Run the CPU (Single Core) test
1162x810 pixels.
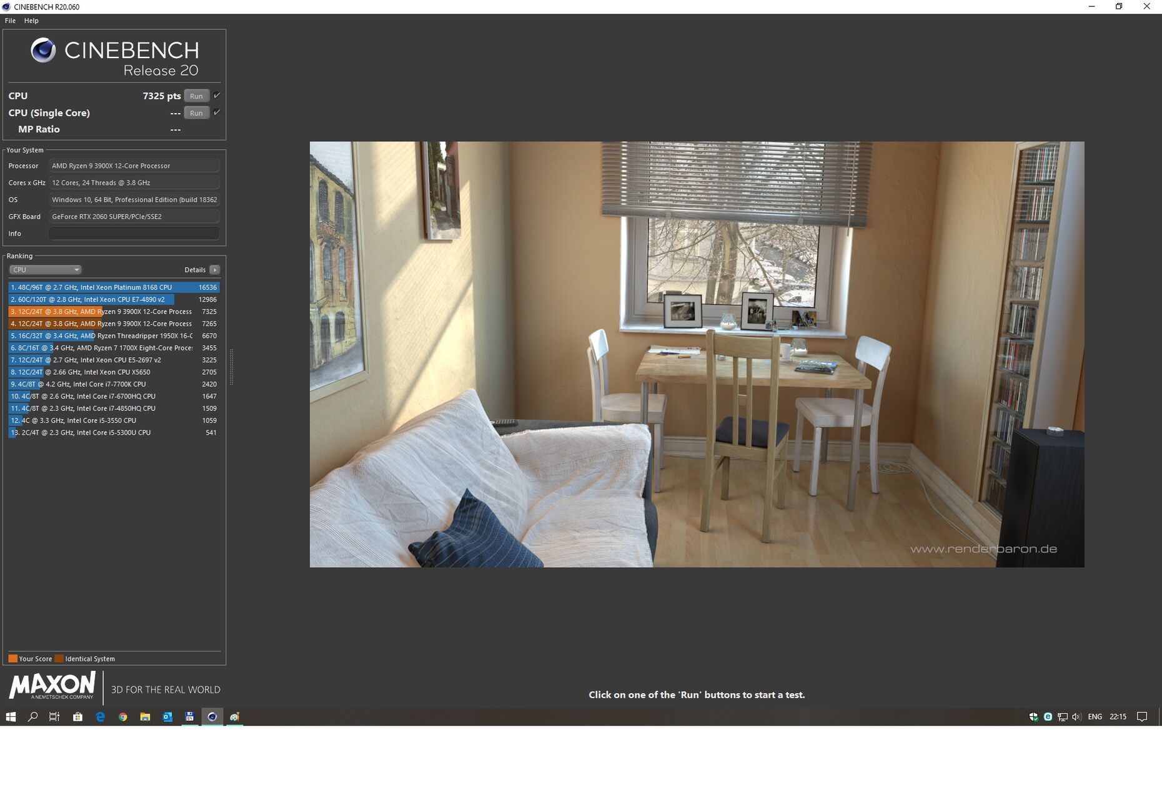point(196,113)
